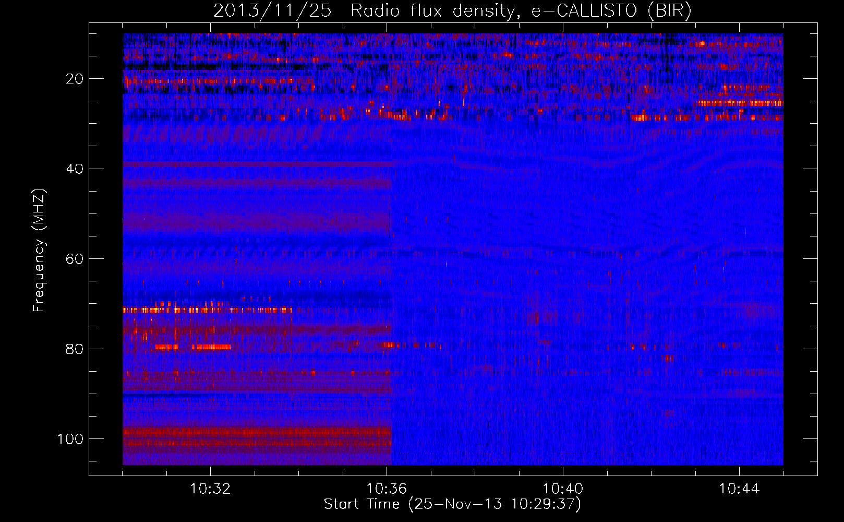Click the 100 frequency tick label
Viewport: 844px width, 522px height.
pos(70,438)
